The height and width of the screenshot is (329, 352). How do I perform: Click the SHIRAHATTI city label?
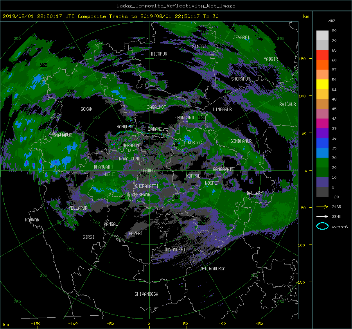[x=147, y=186]
